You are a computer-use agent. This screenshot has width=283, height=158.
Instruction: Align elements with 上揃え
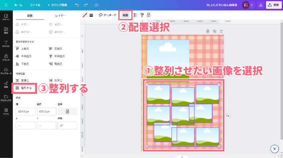22,49
